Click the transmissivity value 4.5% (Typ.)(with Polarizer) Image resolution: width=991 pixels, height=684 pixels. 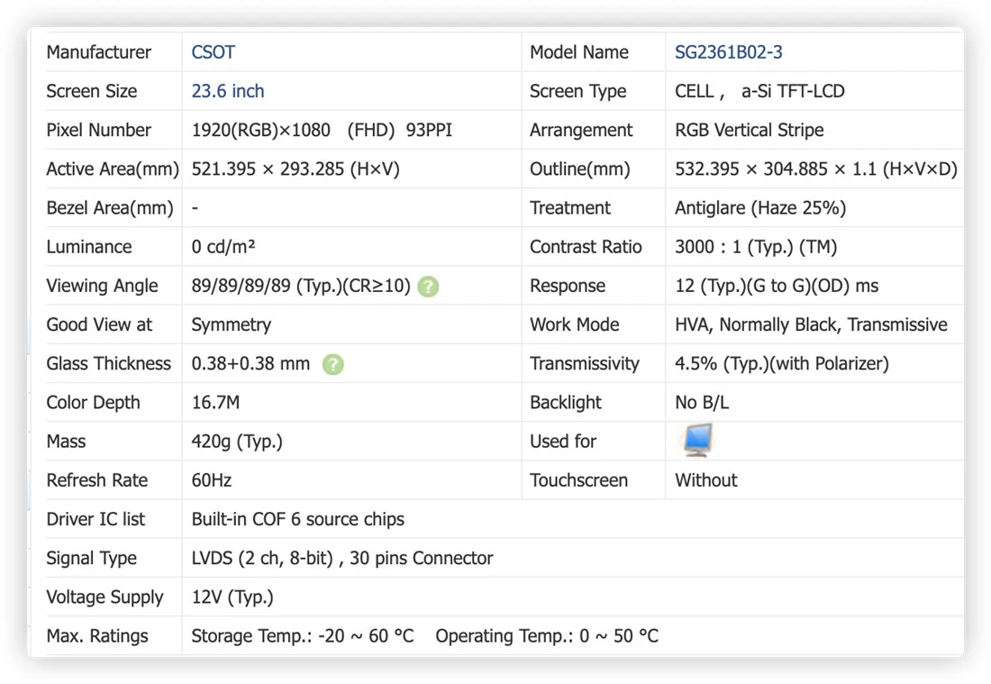(x=782, y=363)
